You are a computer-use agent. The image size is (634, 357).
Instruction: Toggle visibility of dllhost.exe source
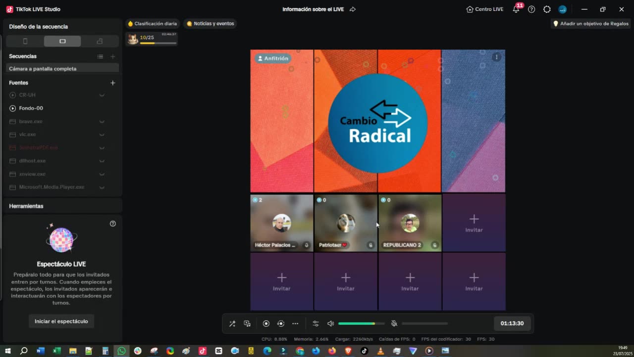tap(102, 161)
